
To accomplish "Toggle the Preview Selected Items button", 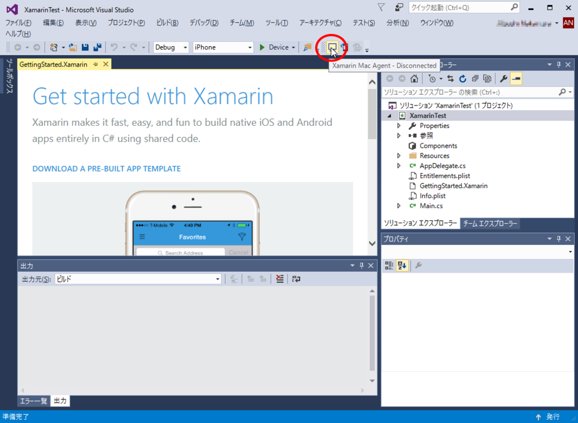I will pos(516,78).
